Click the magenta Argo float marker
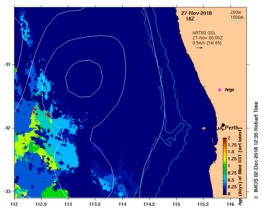262x210 pixels. 219,90
